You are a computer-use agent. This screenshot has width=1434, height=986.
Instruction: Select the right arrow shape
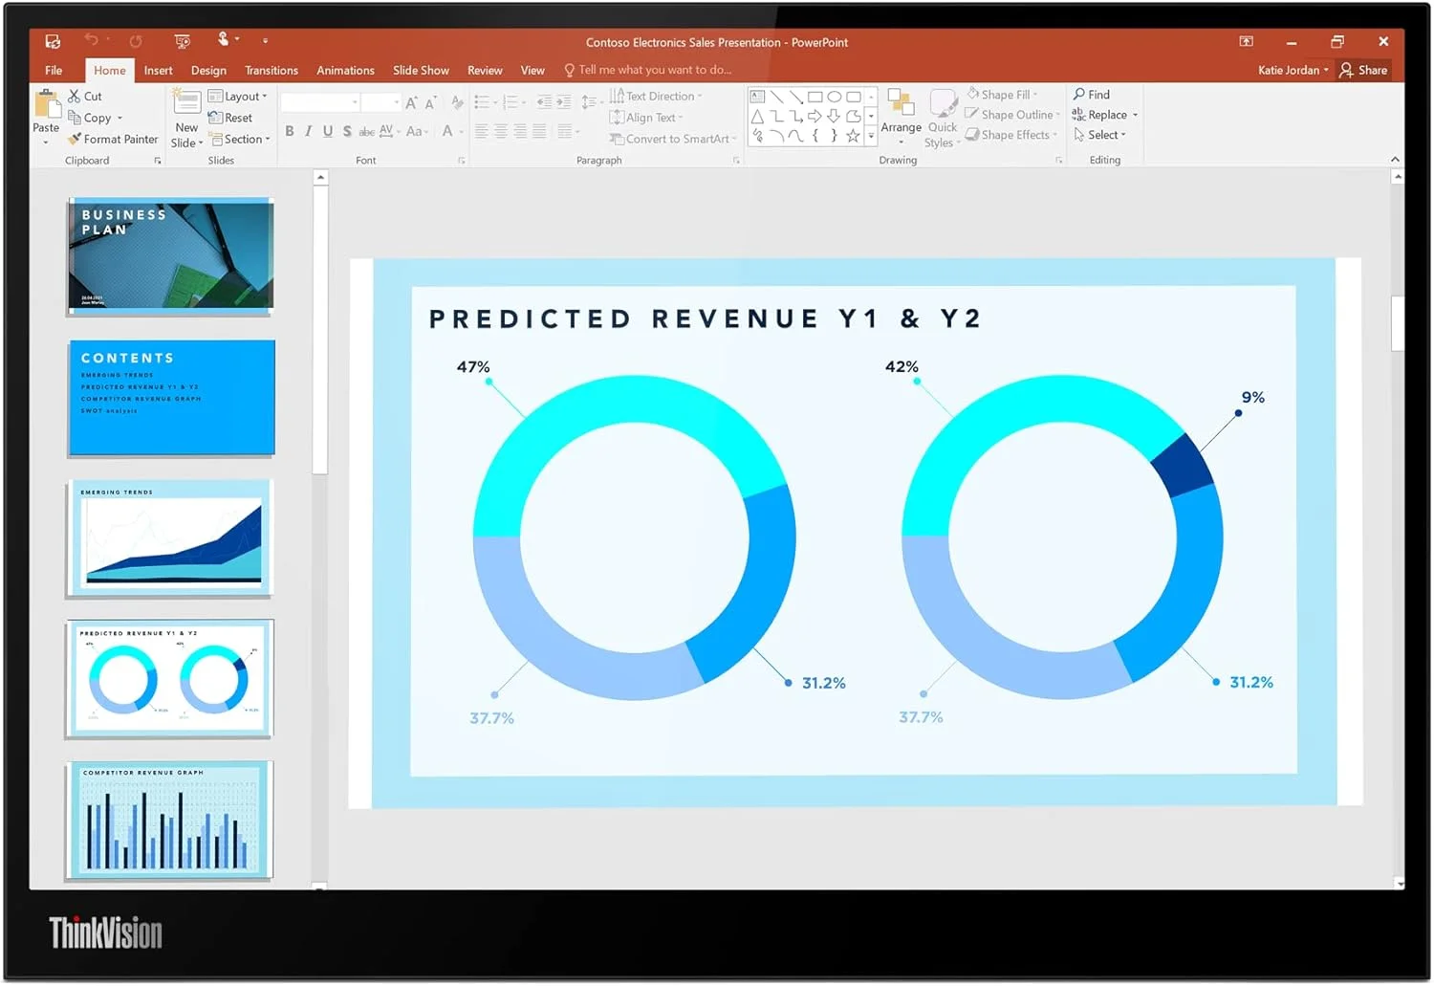(x=815, y=117)
